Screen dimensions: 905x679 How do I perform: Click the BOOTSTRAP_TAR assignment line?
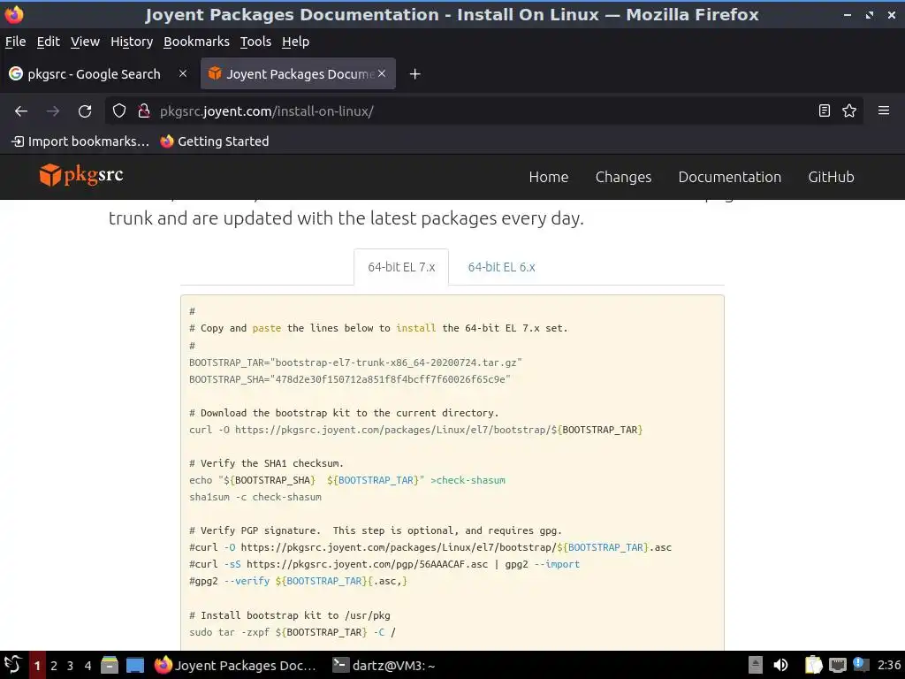pyautogui.click(x=355, y=362)
